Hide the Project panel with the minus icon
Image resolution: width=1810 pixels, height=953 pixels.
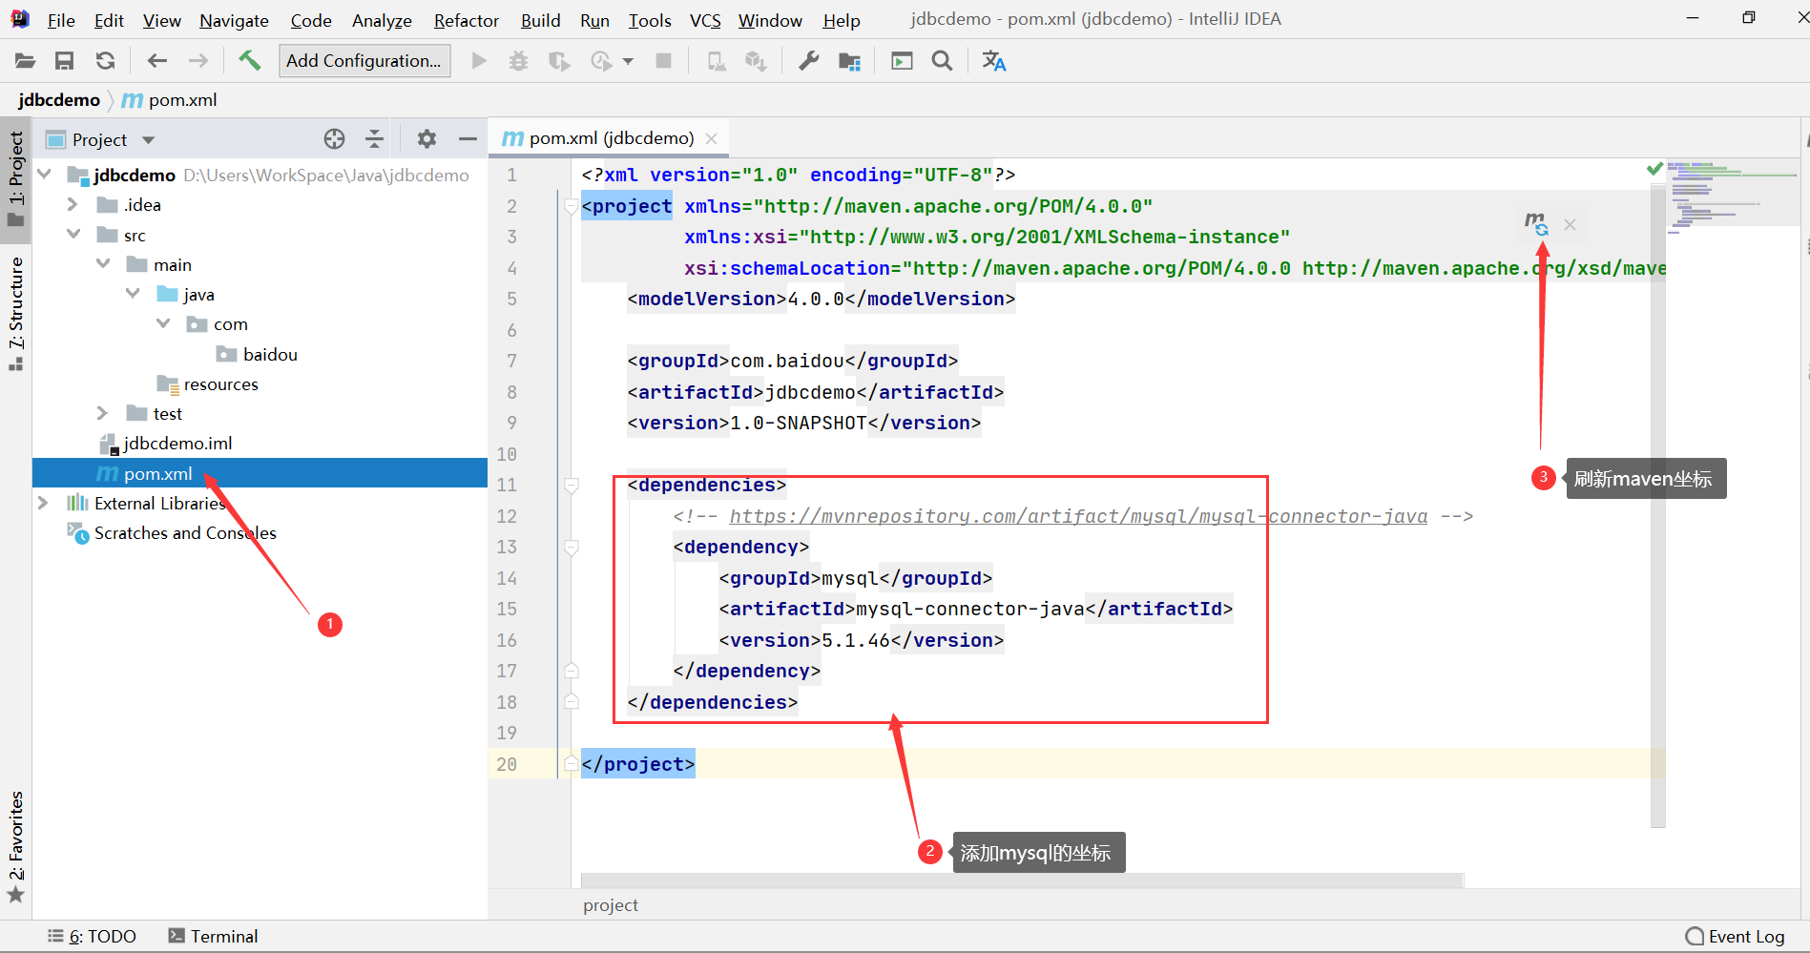pyautogui.click(x=468, y=139)
